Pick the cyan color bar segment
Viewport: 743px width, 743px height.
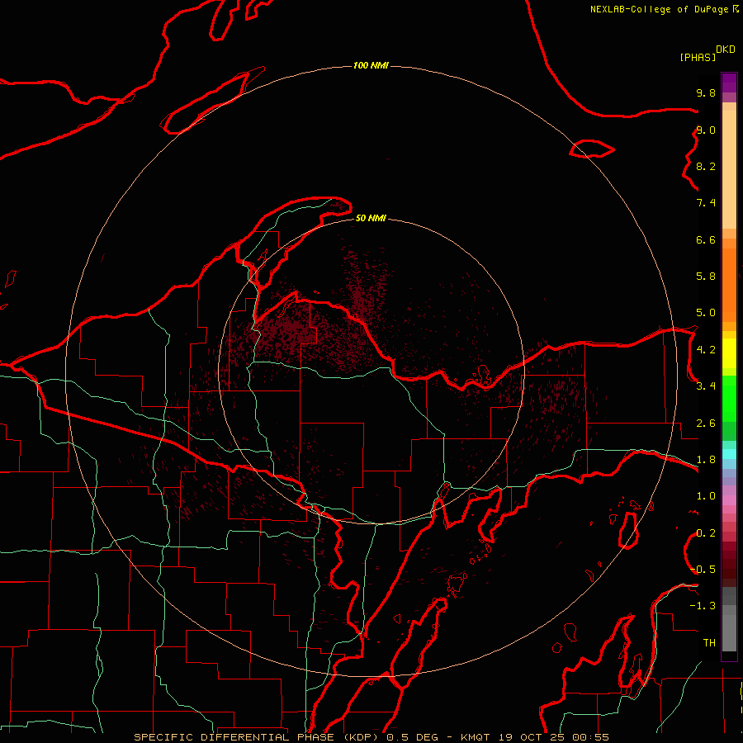point(729,454)
